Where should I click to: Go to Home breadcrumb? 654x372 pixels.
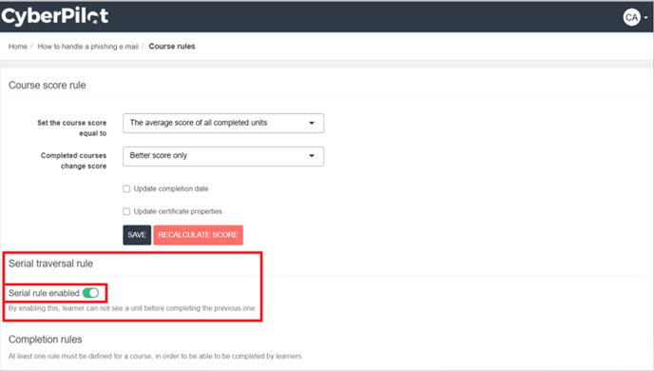18,47
